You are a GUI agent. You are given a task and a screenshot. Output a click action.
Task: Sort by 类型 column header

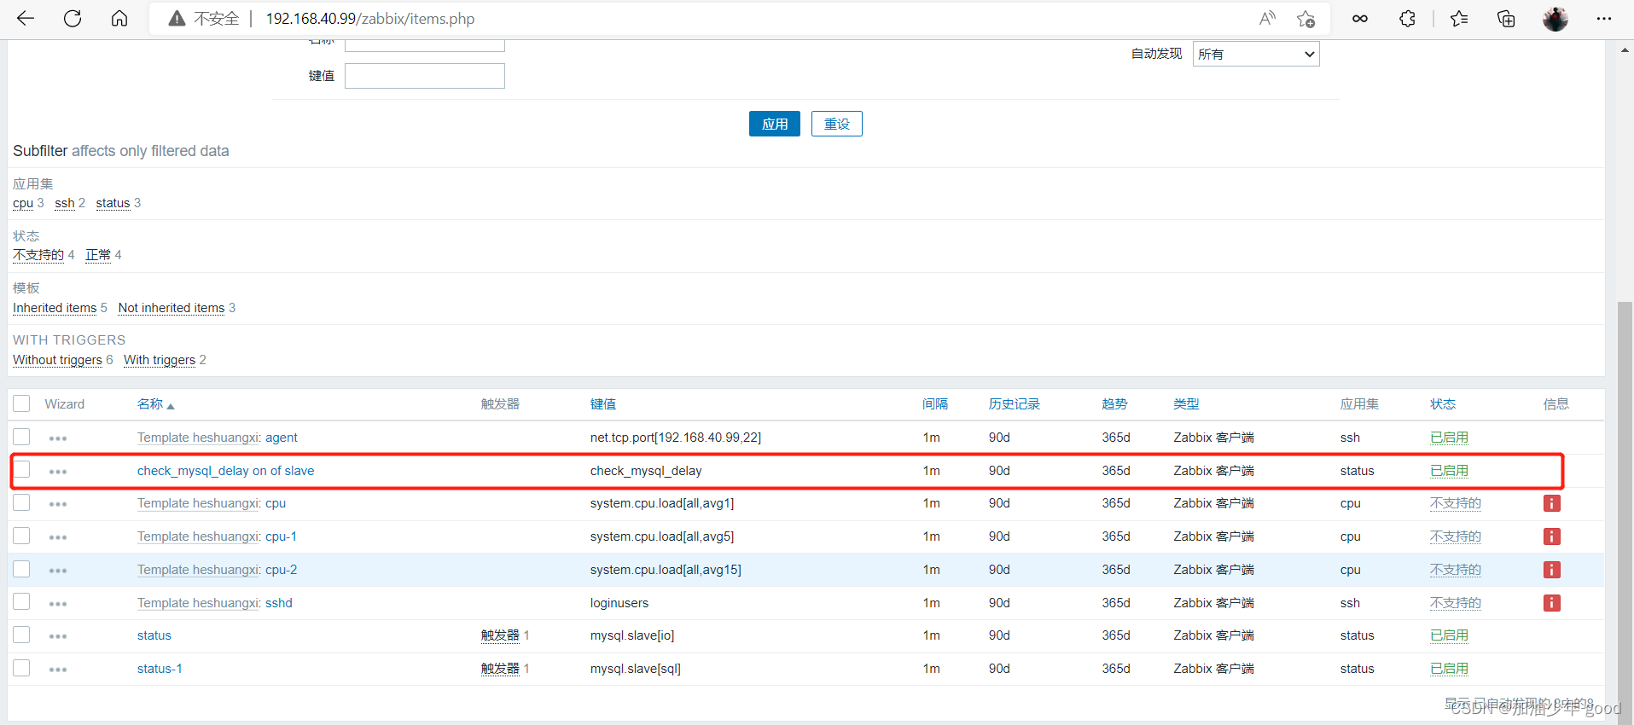point(1186,404)
